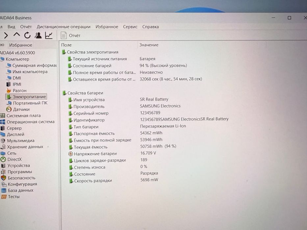Open the Конфигурация category

(19, 184)
